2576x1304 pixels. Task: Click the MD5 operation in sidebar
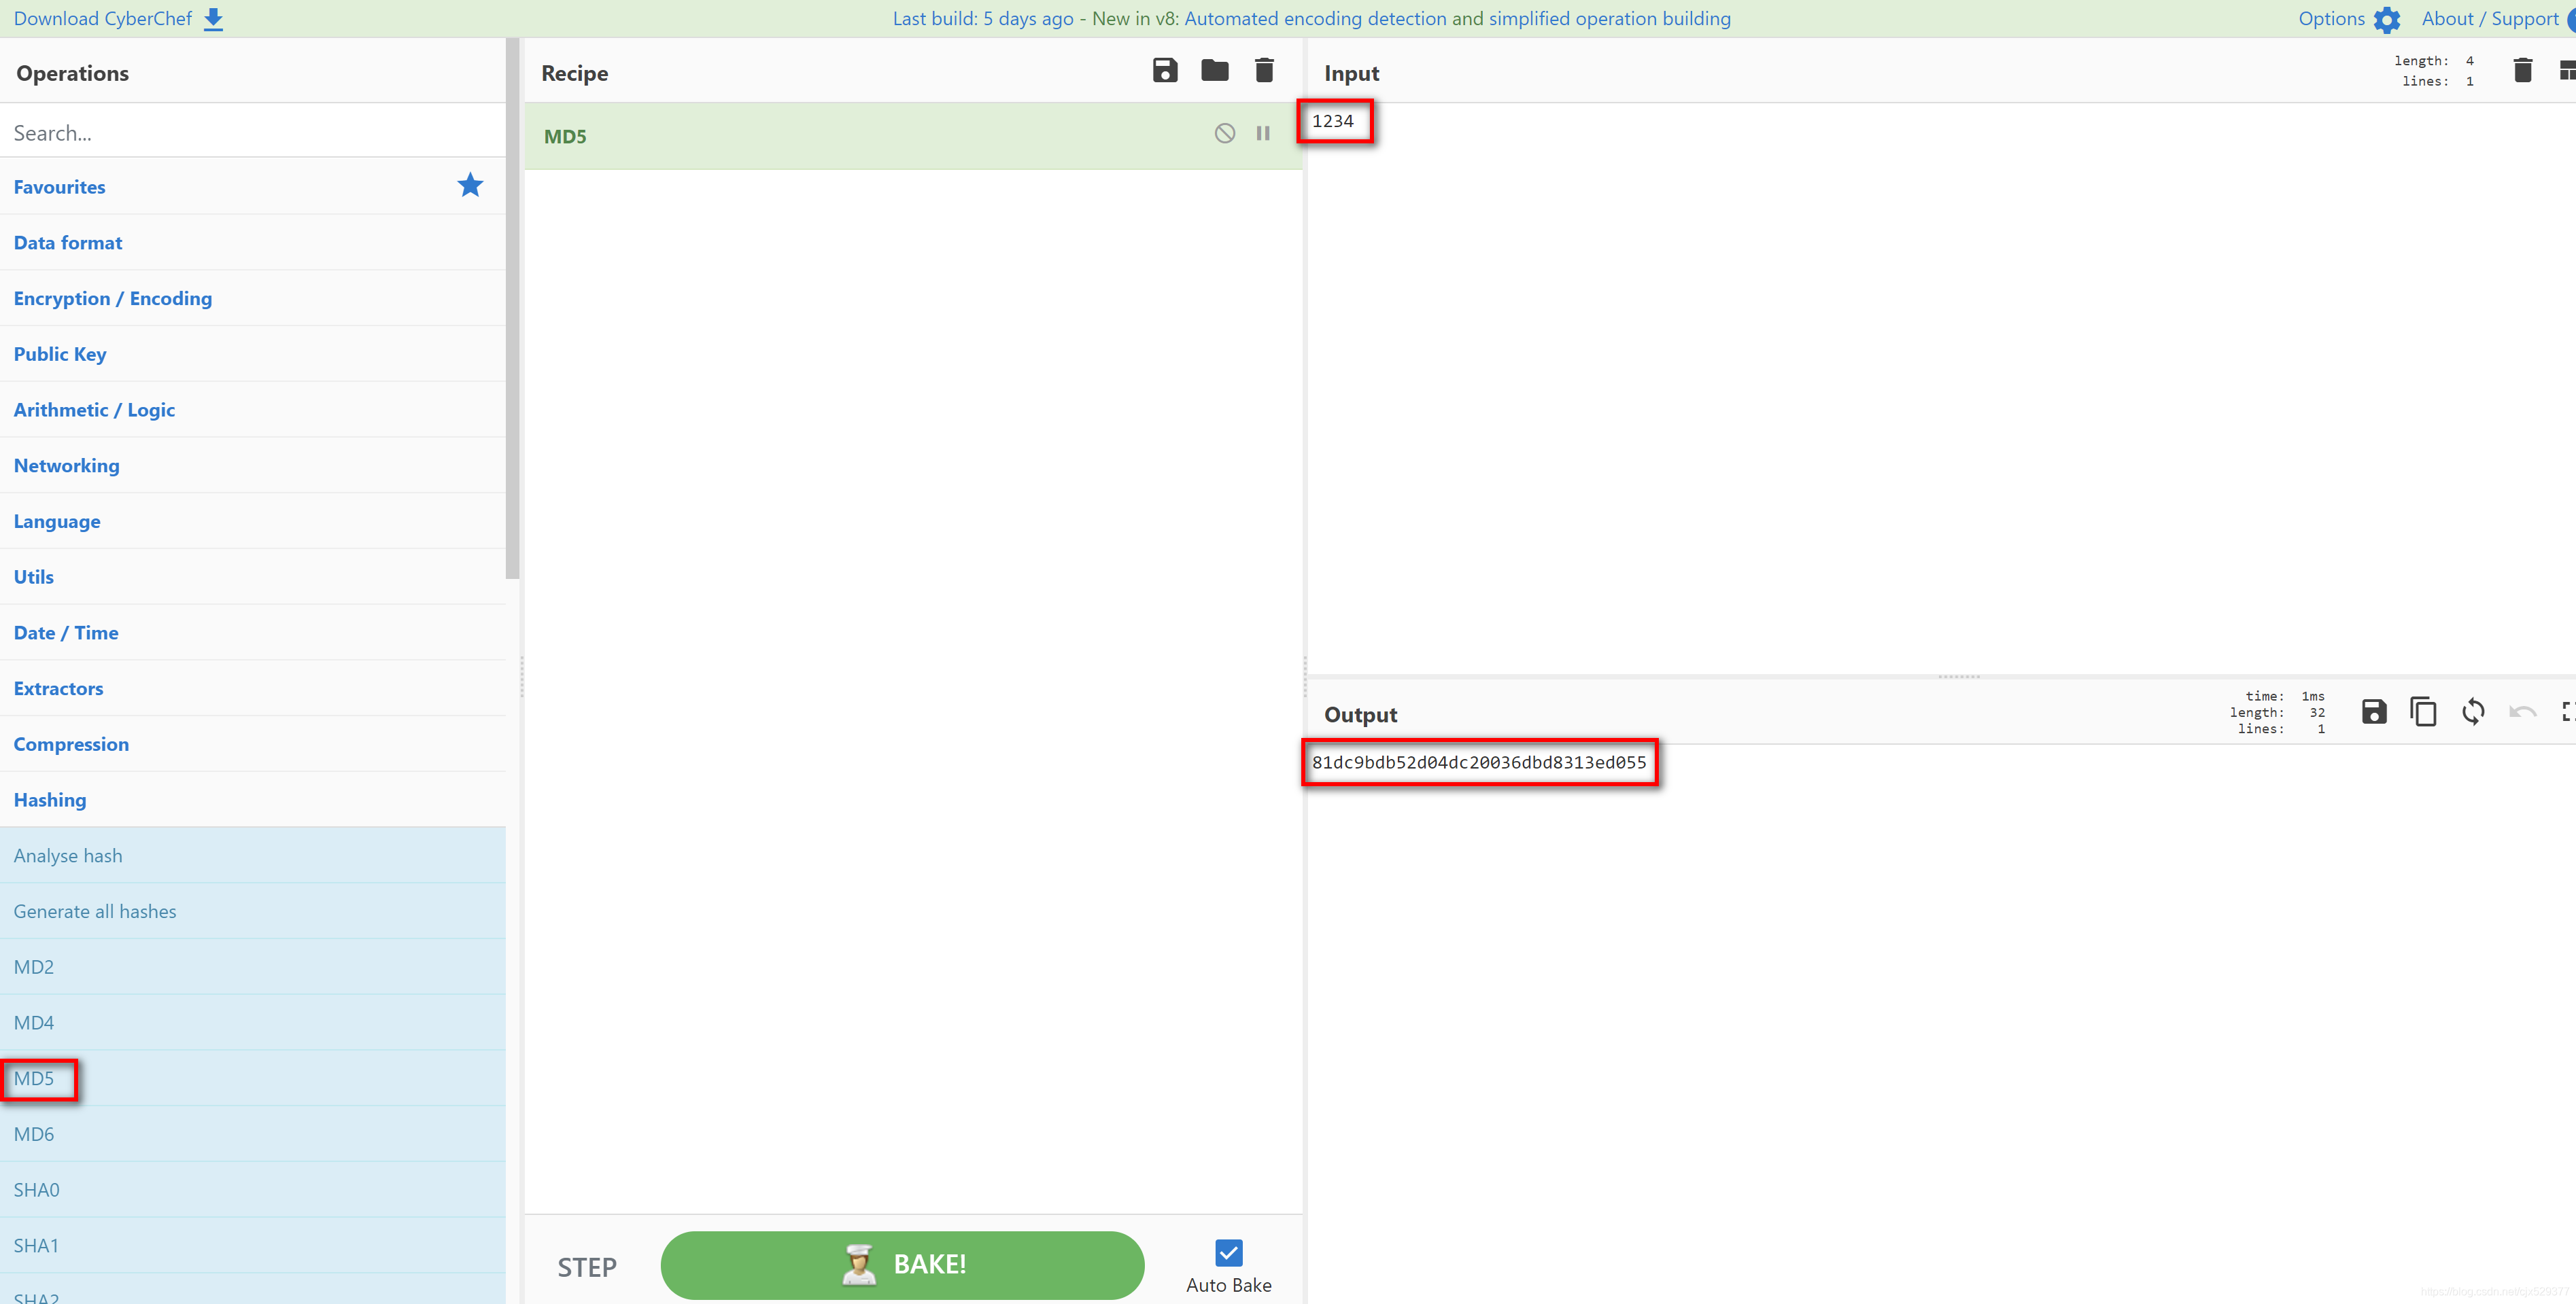point(37,1078)
